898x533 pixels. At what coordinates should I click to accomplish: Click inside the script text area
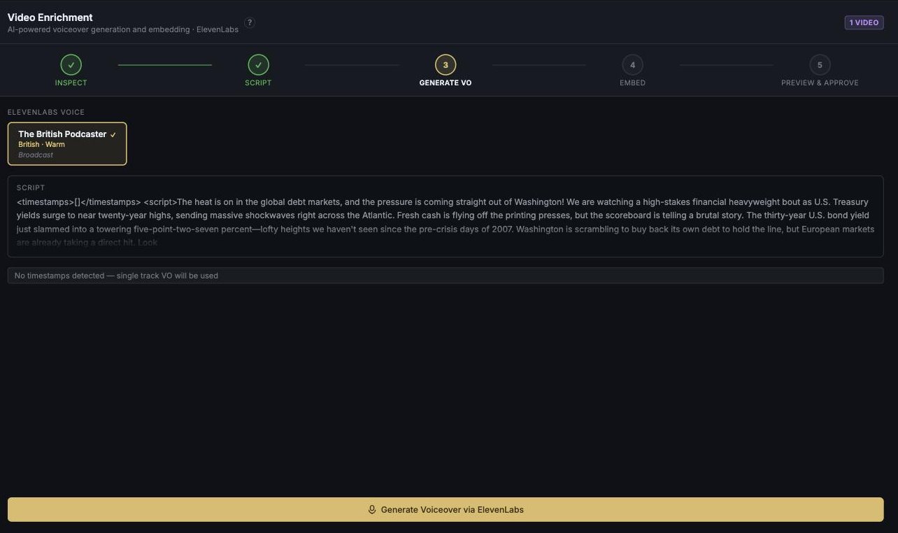(x=446, y=216)
